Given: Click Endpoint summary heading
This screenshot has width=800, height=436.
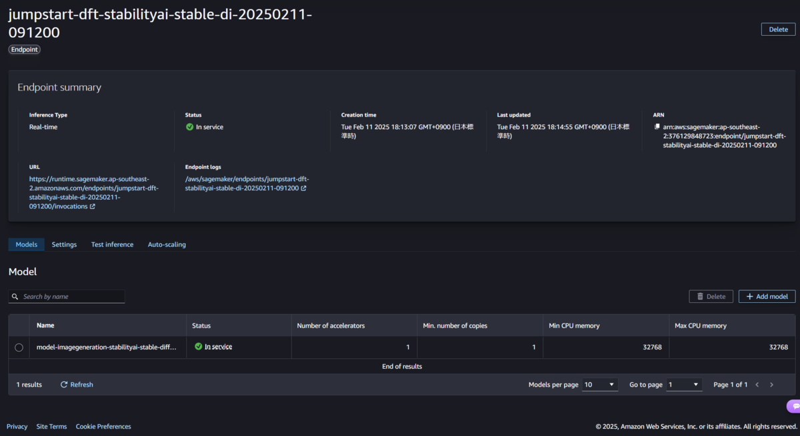Looking at the screenshot, I should pyautogui.click(x=59, y=87).
